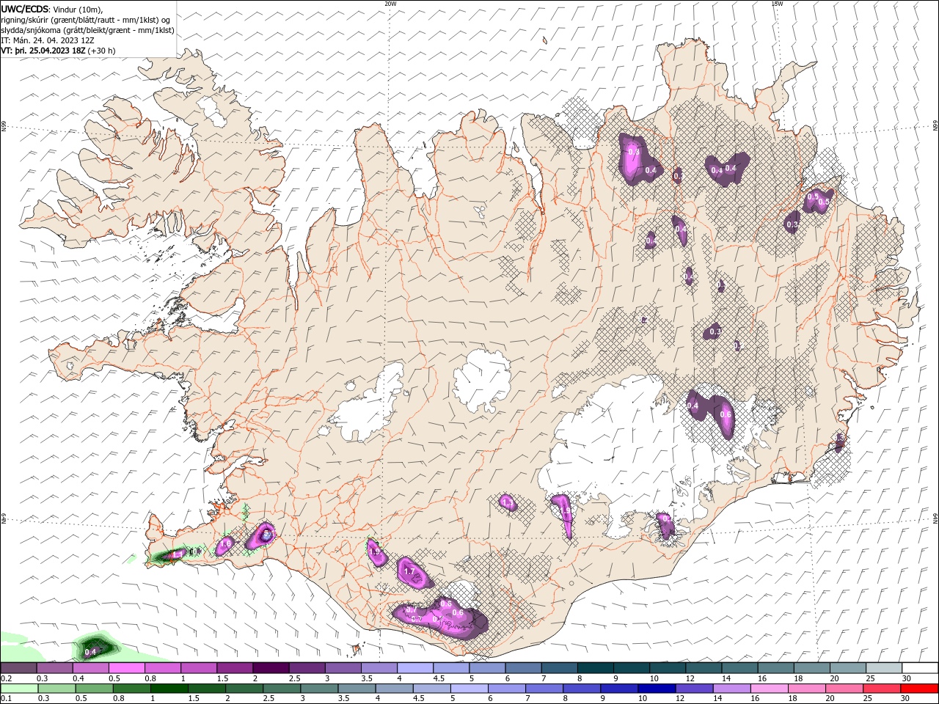Pick the bright pink swatch between 0.5 and 0.8
The width and height of the screenshot is (939, 704).
126,668
